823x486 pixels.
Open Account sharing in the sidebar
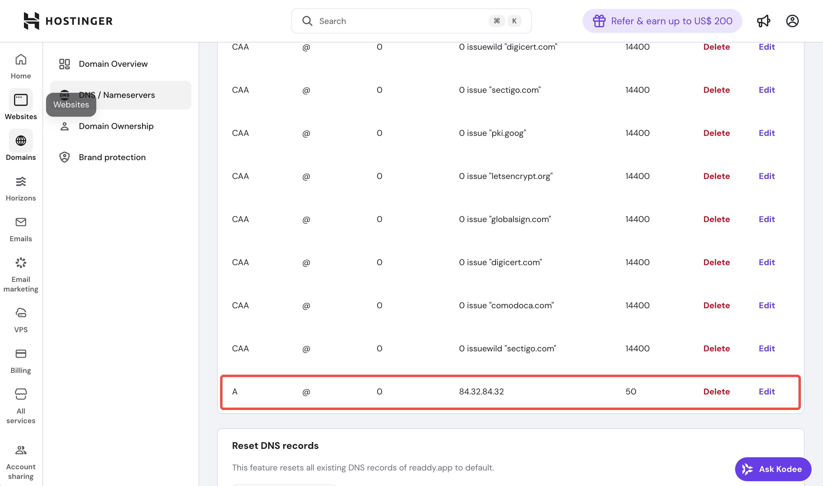[21, 462]
